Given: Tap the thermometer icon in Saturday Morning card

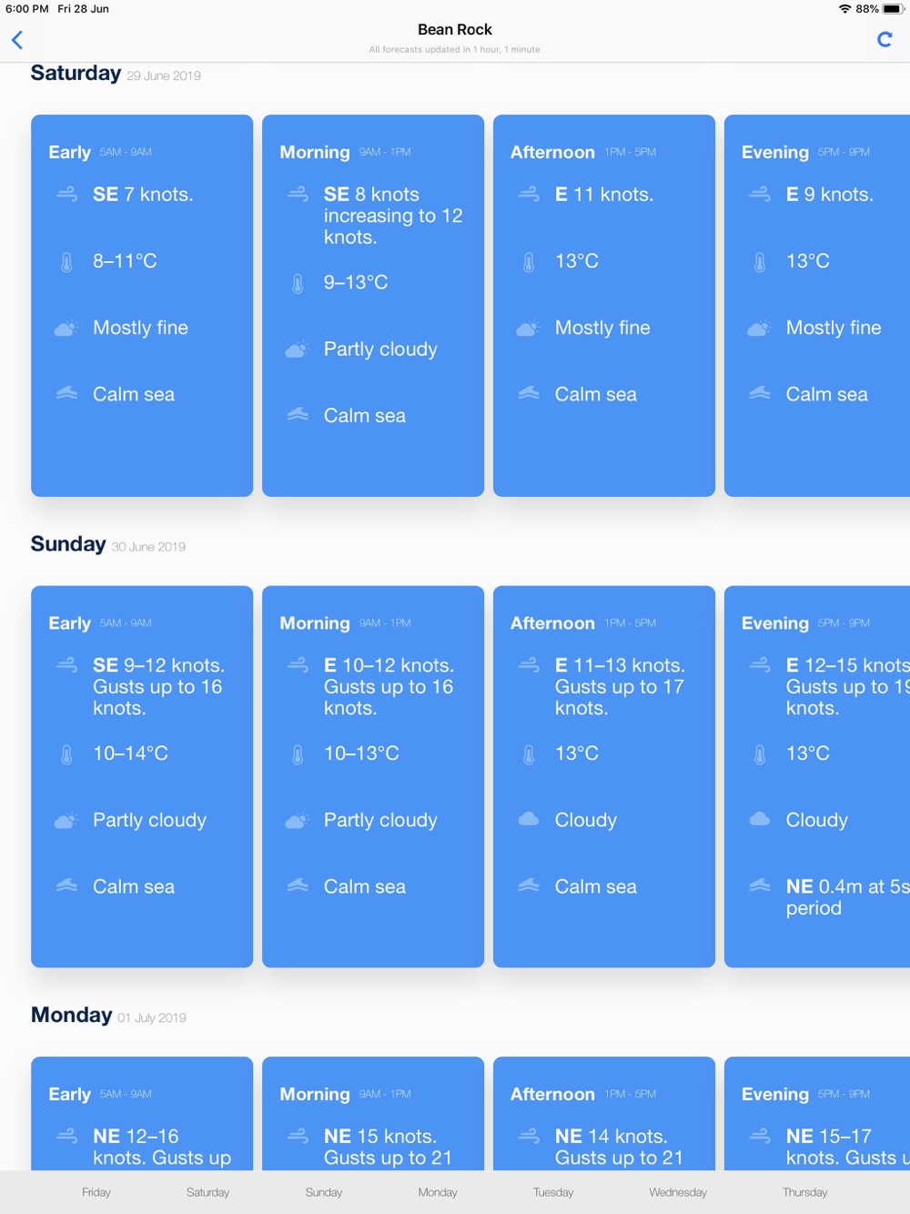Looking at the screenshot, I should point(298,283).
